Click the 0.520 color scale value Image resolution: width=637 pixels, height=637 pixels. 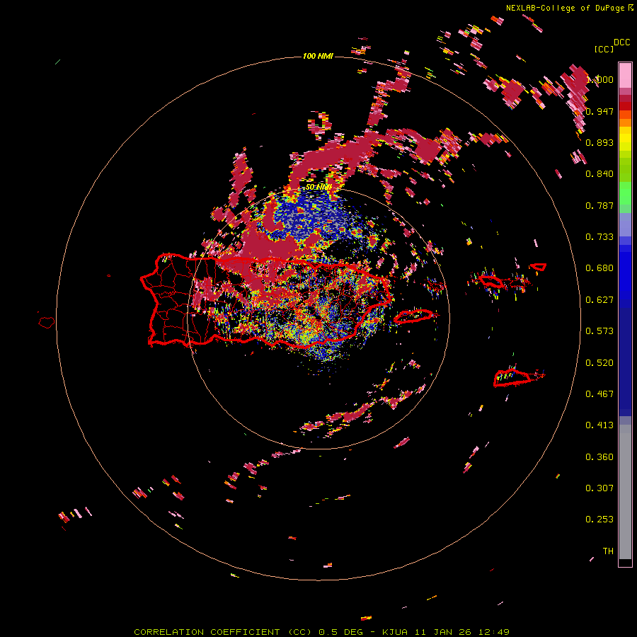599,362
